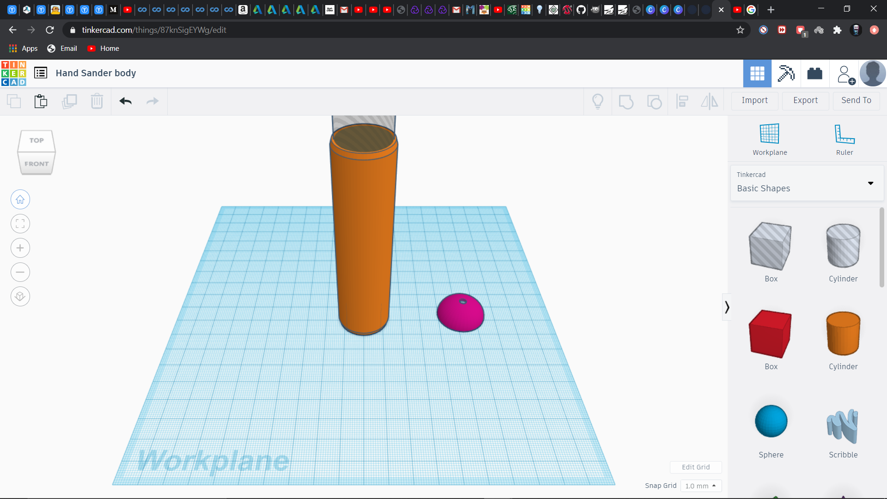Click Hand Sander body design title
The image size is (887, 499).
tap(96, 73)
